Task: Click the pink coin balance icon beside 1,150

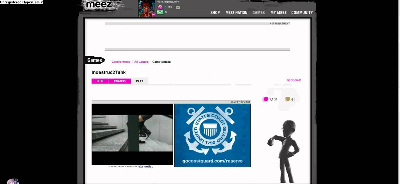Action: pyautogui.click(x=266, y=99)
